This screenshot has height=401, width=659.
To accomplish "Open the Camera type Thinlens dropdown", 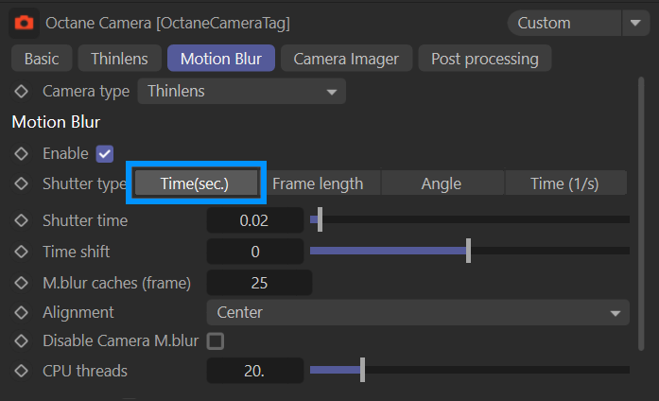I will pos(242,92).
